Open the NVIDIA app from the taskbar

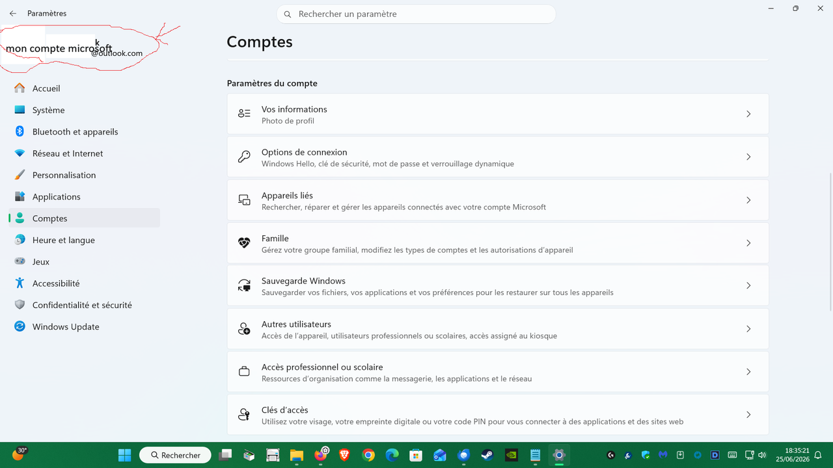tap(512, 455)
